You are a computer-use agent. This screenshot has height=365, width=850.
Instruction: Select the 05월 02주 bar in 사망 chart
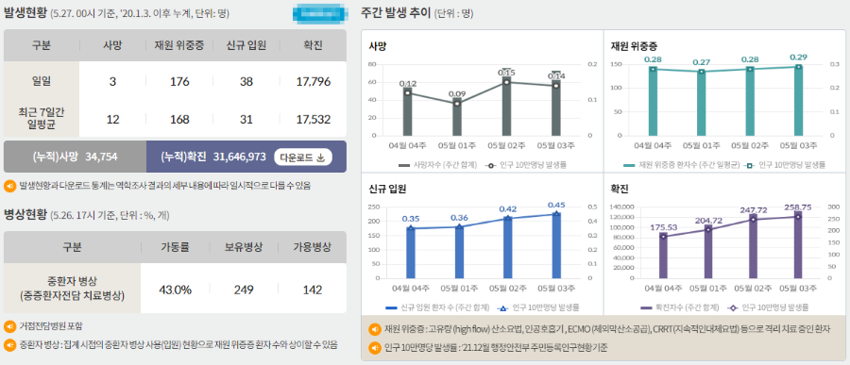(506, 106)
